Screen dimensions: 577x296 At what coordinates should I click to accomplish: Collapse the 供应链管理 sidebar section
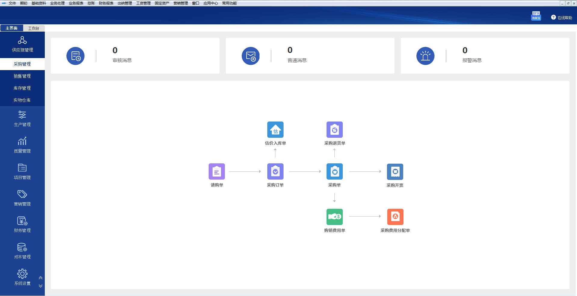pyautogui.click(x=22, y=45)
